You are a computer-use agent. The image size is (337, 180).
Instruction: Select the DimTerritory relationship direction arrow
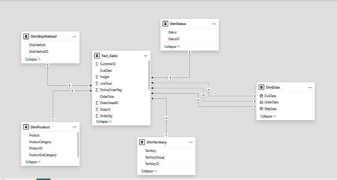pos(166,118)
